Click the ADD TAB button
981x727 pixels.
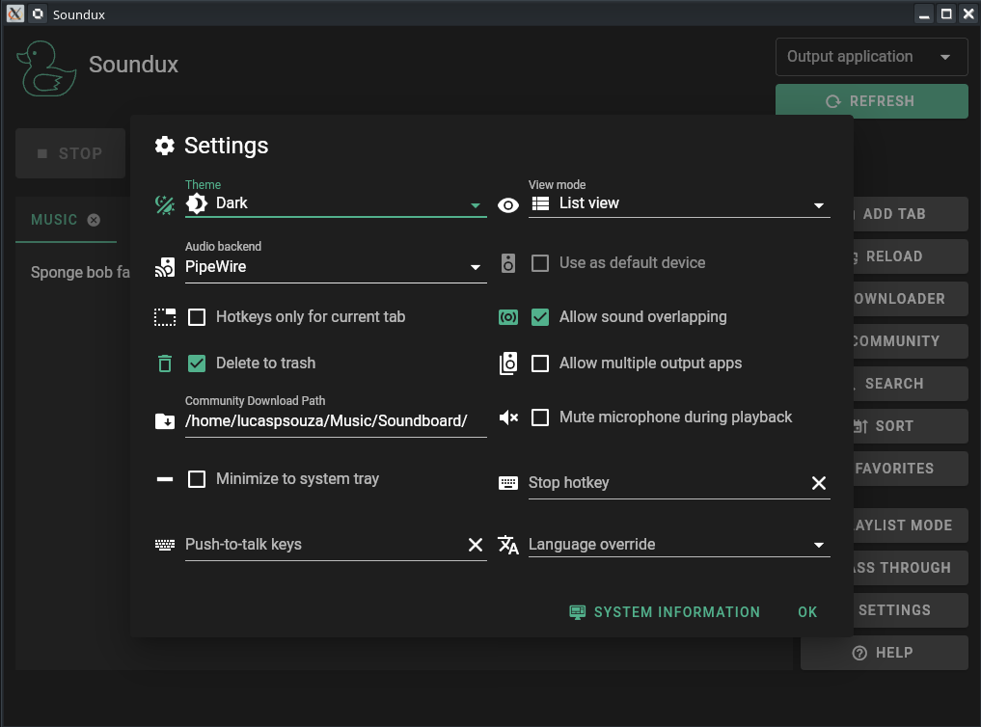(x=911, y=214)
